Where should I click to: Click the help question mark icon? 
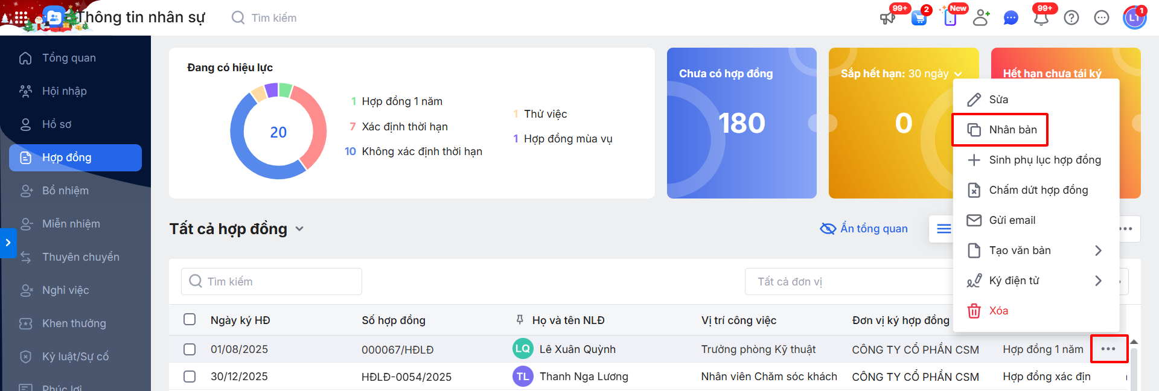[x=1071, y=18]
